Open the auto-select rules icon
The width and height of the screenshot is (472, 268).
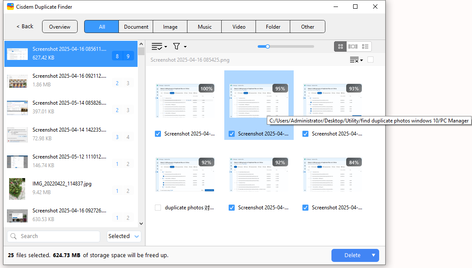[x=157, y=46]
